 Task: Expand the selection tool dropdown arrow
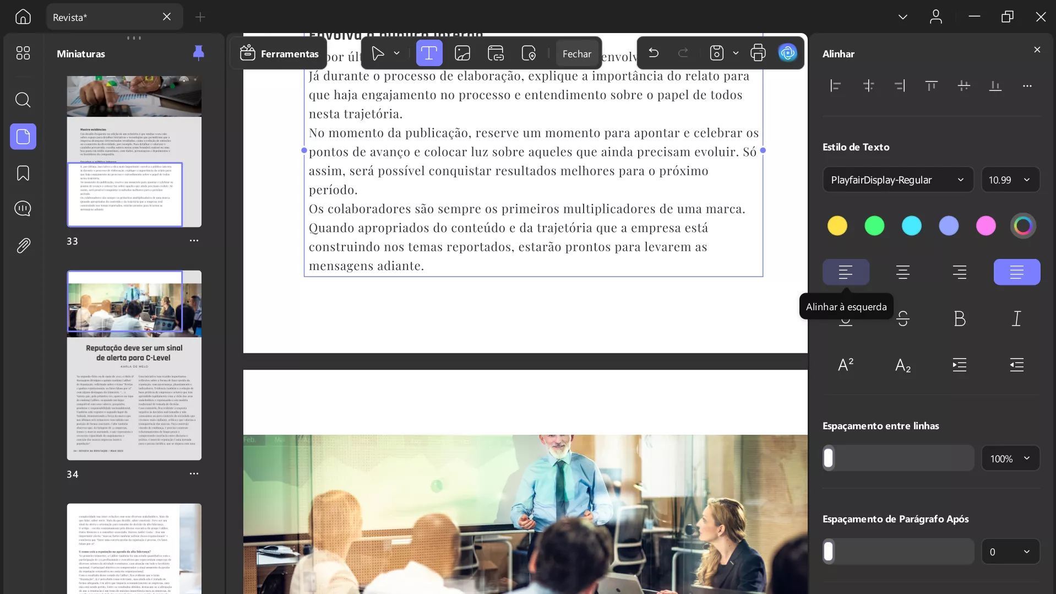pos(396,53)
